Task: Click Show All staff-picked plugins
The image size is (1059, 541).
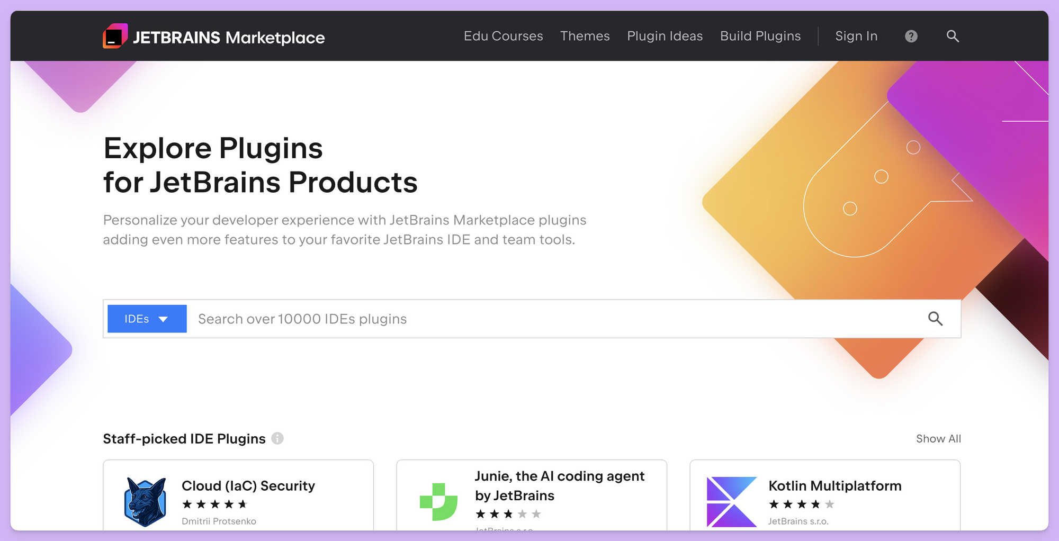Action: (938, 438)
